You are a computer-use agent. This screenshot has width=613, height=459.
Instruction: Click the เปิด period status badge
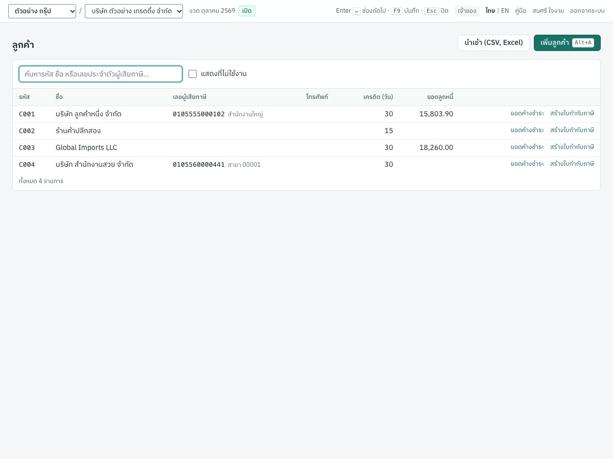pos(247,11)
